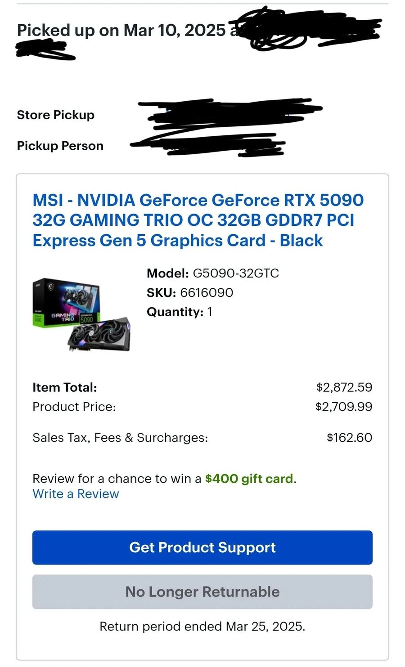Click the Quantity: 1 line
Image resolution: width=405 pixels, height=667 pixels.
click(x=179, y=312)
